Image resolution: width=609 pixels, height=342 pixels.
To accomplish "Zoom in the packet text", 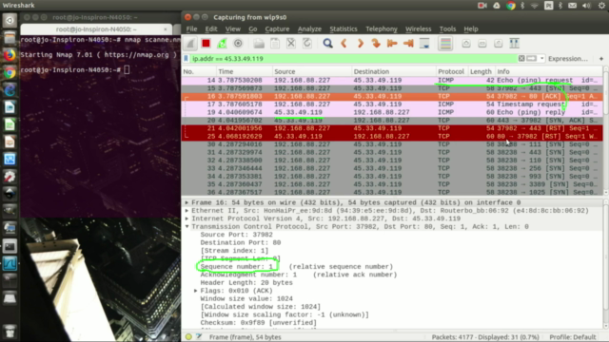I will point(466,44).
